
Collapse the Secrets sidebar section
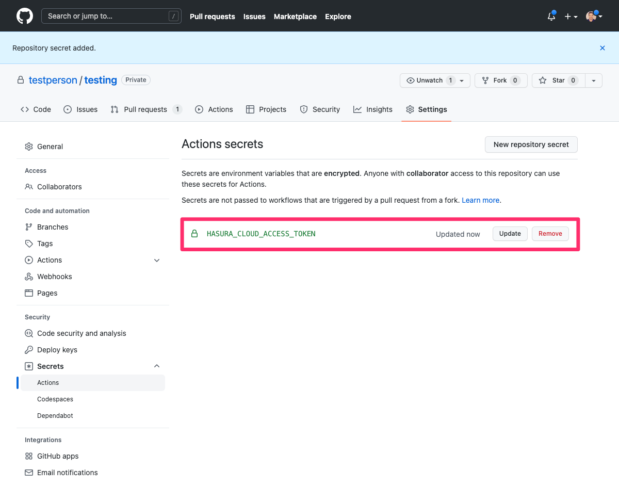click(157, 366)
